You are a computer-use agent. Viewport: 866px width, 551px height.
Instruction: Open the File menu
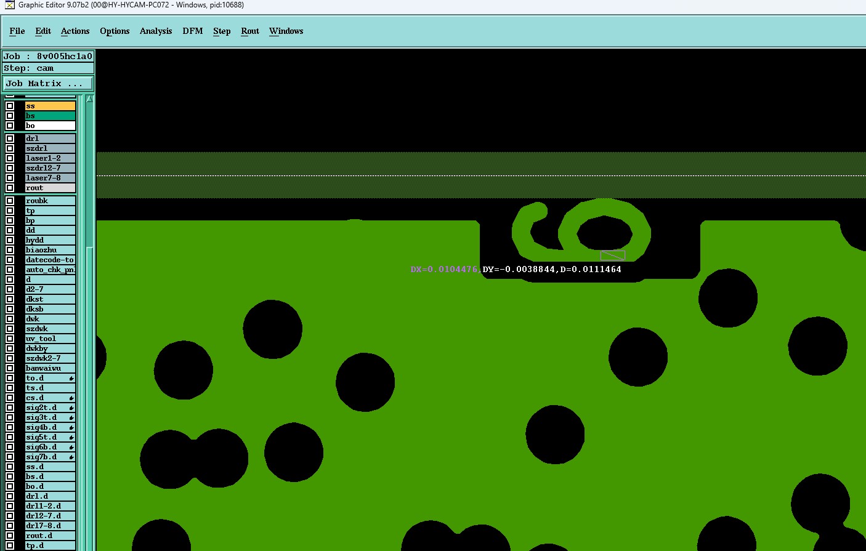17,31
